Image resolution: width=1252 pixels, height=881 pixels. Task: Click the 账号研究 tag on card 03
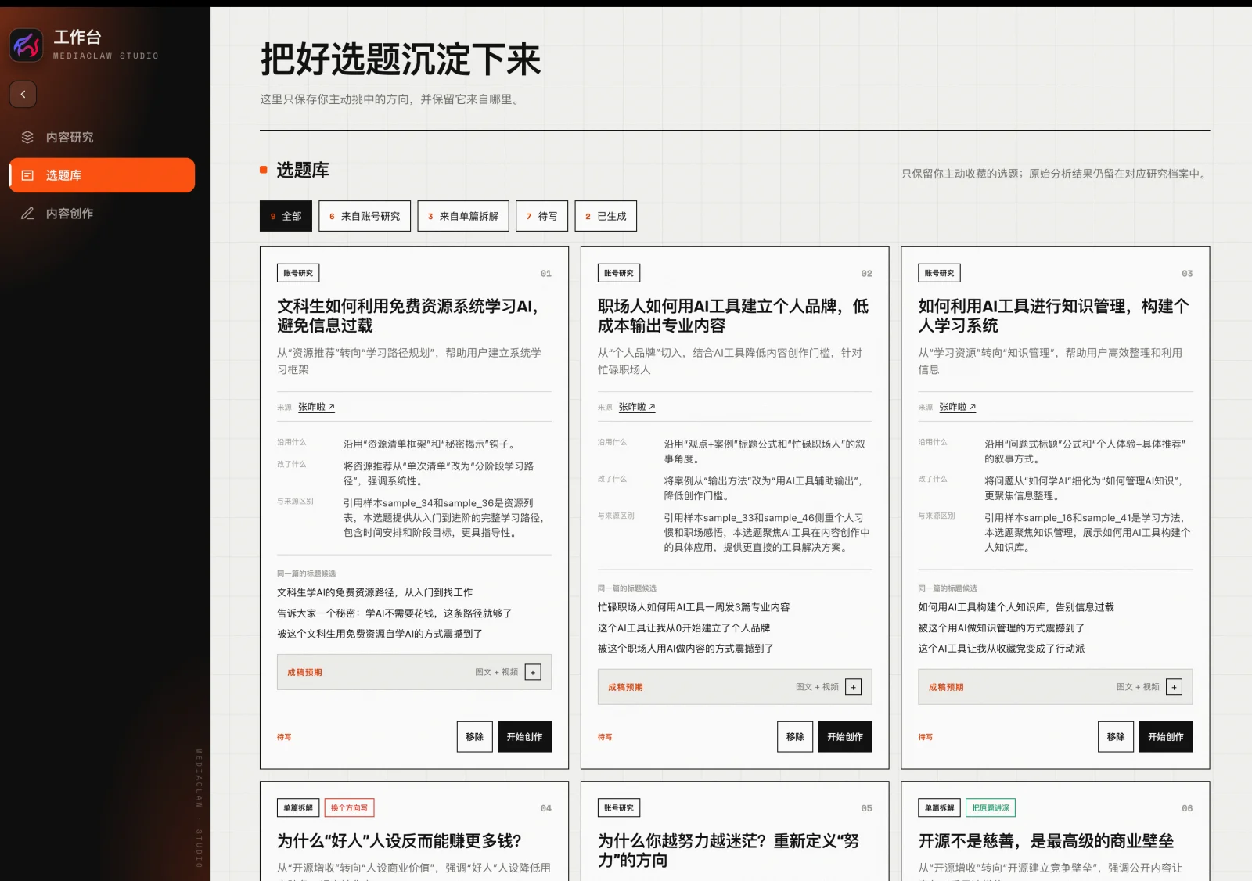point(939,273)
